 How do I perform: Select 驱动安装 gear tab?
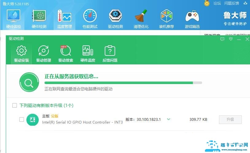coord(21,54)
